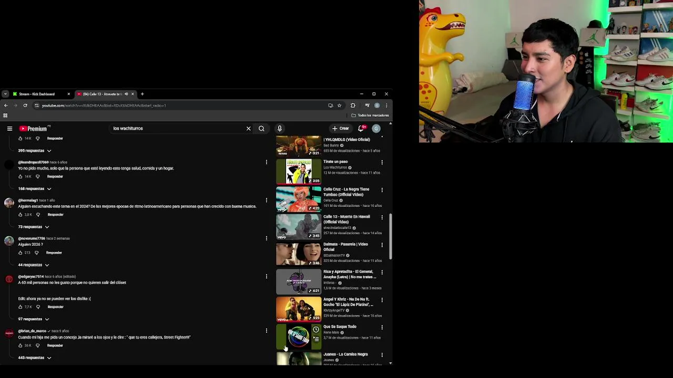Click the Crear button

point(341,129)
